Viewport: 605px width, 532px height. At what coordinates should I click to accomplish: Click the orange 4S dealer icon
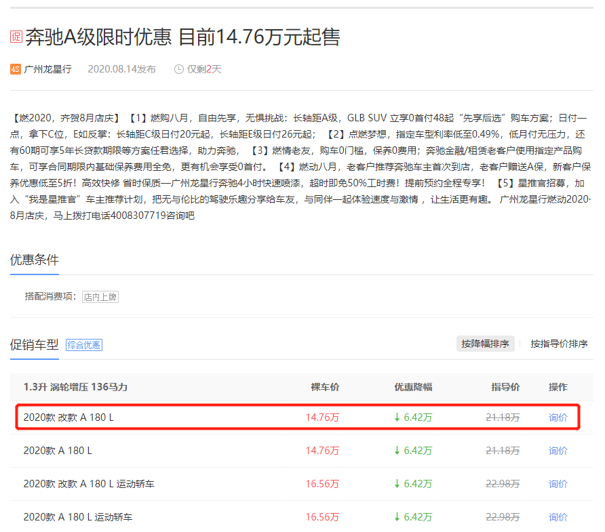click(x=16, y=69)
